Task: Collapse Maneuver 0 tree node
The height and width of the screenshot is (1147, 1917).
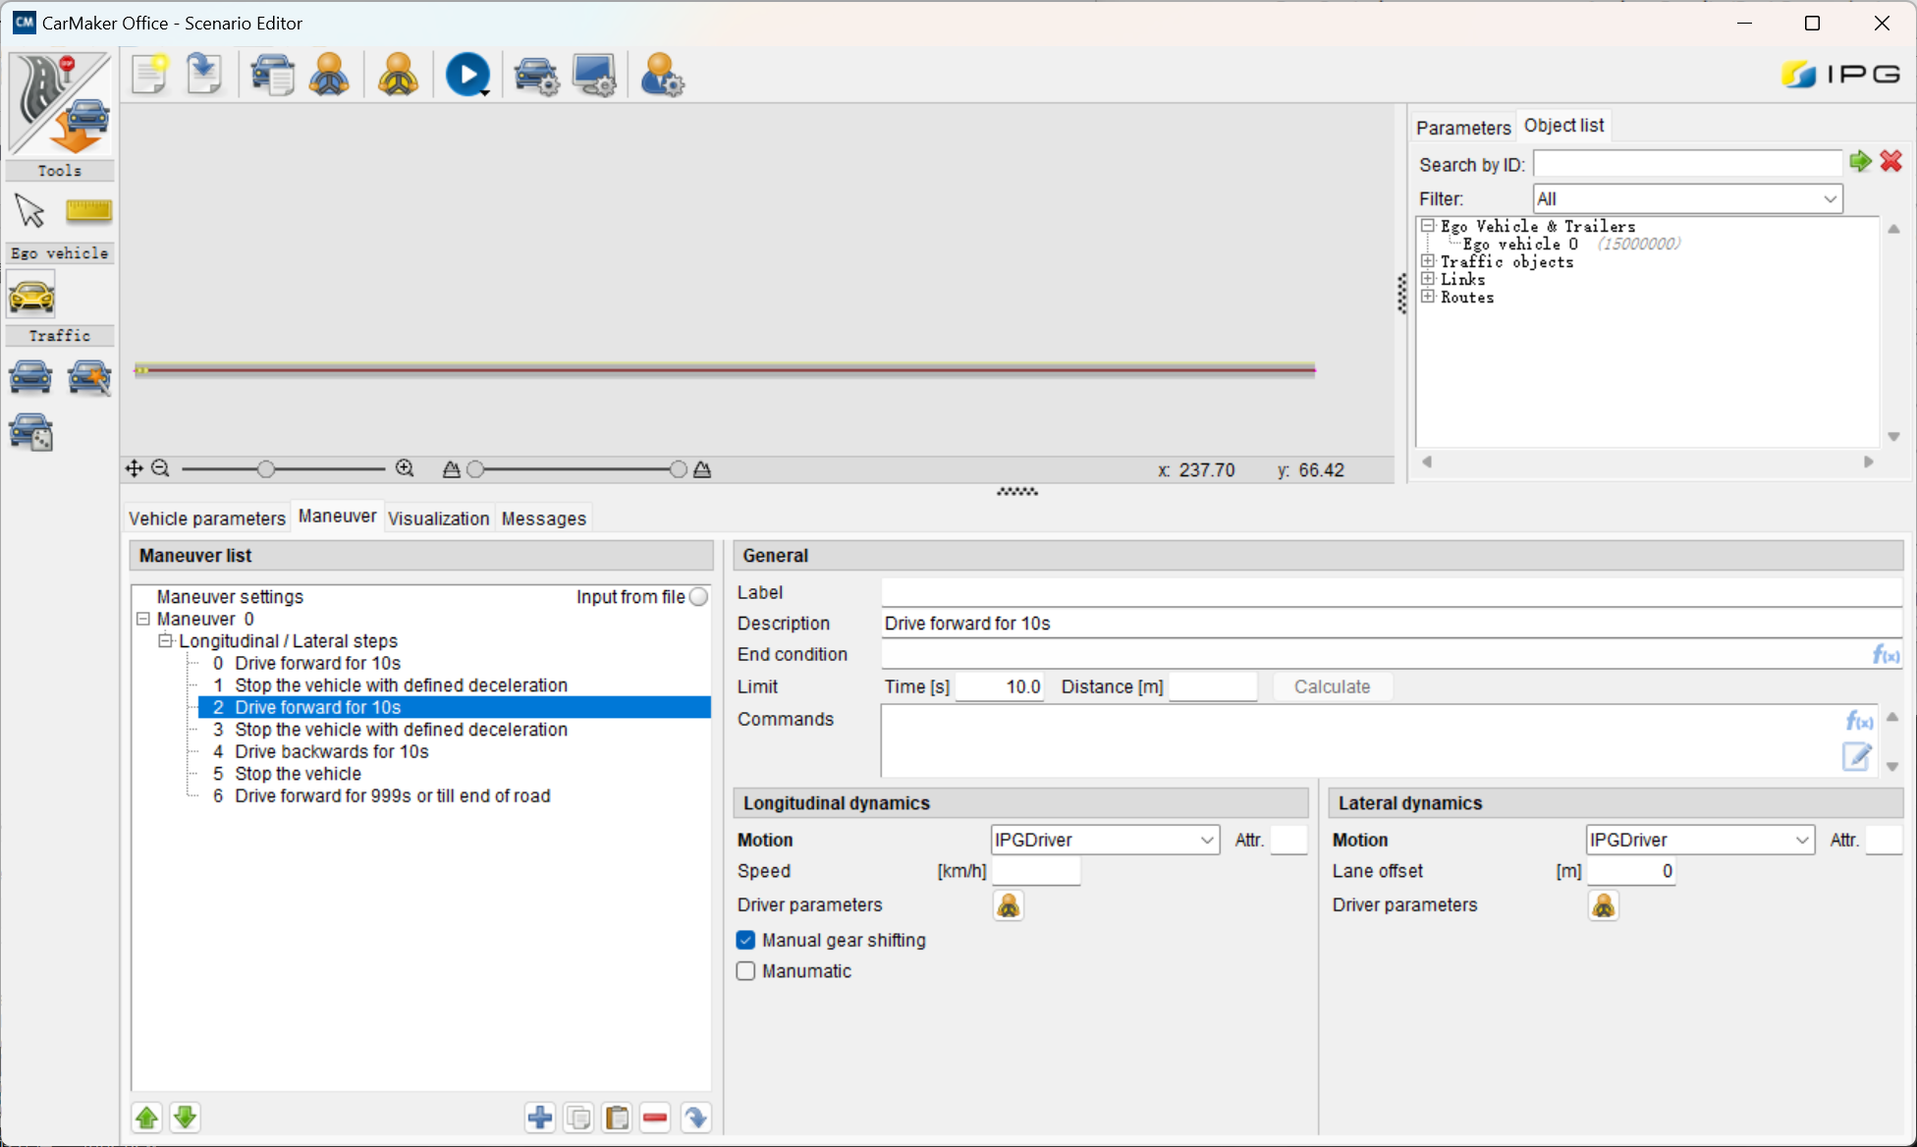Action: pos(143,619)
